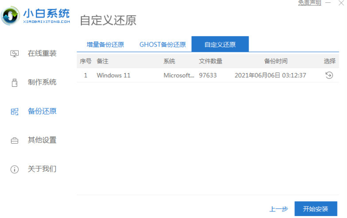Click the 序号 column header

[86, 61]
